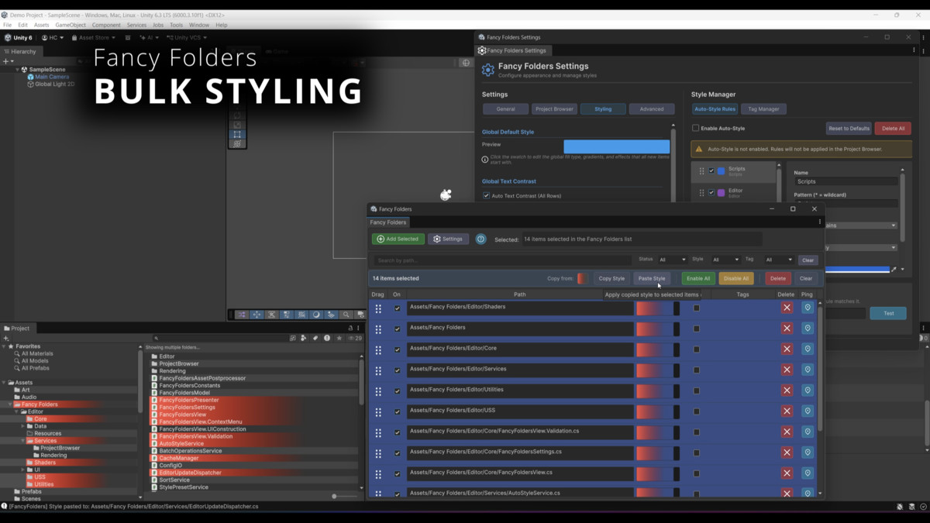This screenshot has height=523, width=930.
Task: Grab drag handle of Assets/Fancy Folders/Editor/Services row
Action: pos(378,370)
